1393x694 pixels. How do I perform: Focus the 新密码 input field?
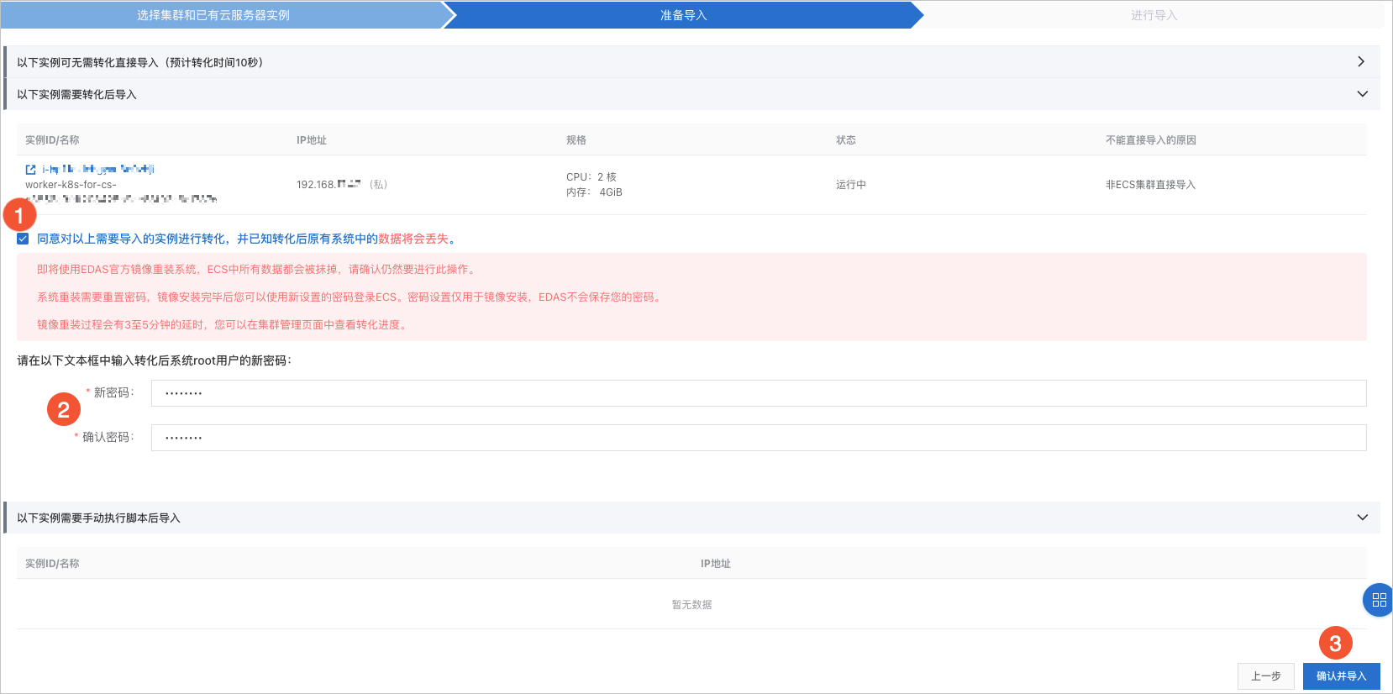[759, 393]
